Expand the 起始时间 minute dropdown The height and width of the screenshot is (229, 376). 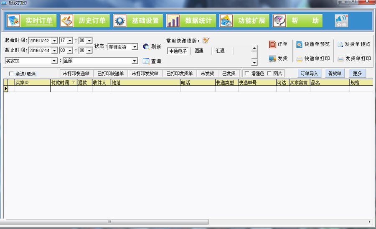[89, 41]
